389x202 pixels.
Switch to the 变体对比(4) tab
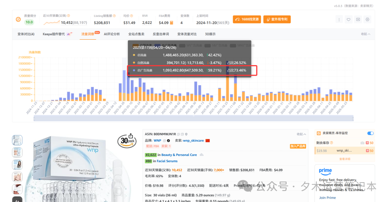coord(26,34)
